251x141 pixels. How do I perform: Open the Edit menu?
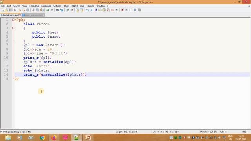pos(9,6)
